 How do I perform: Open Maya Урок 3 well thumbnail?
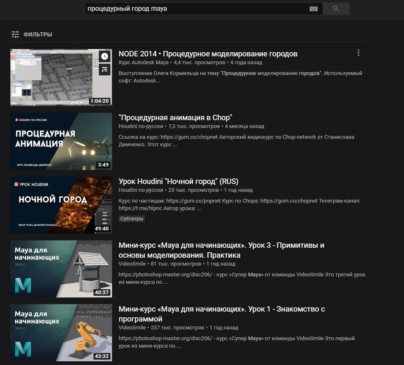pos(61,269)
